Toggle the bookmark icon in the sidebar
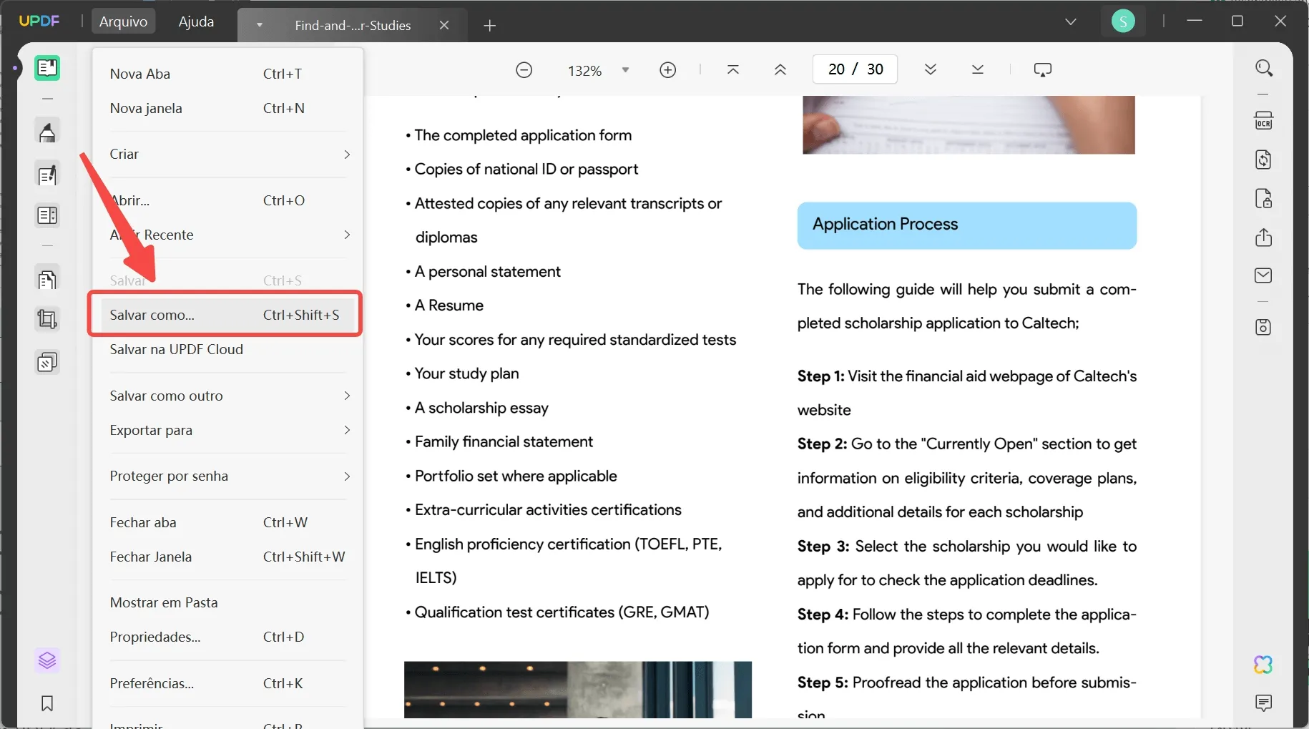1309x729 pixels. (47, 704)
